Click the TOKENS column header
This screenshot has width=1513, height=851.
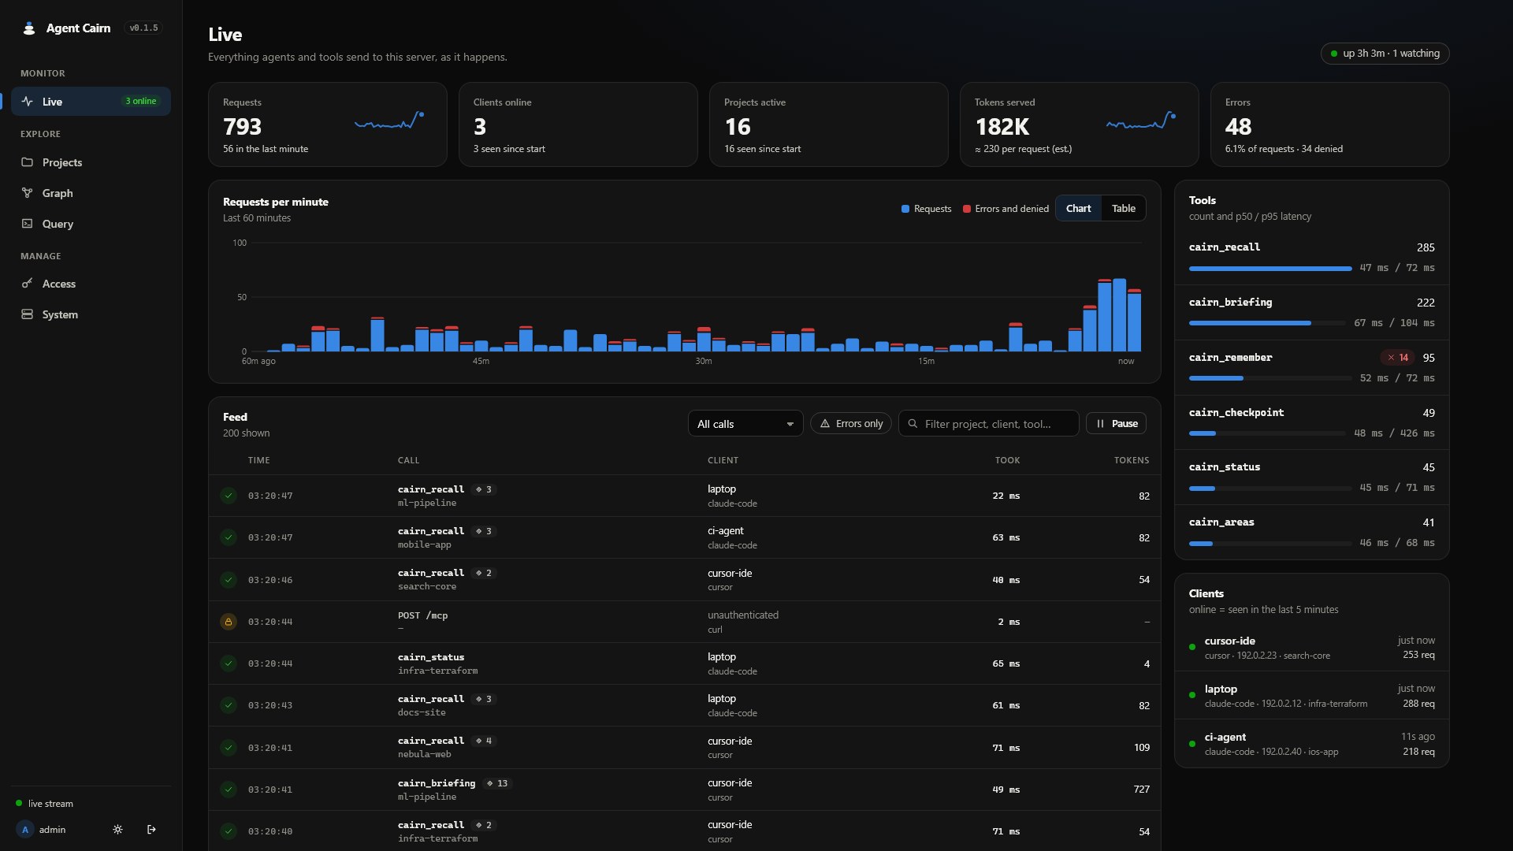1132,460
